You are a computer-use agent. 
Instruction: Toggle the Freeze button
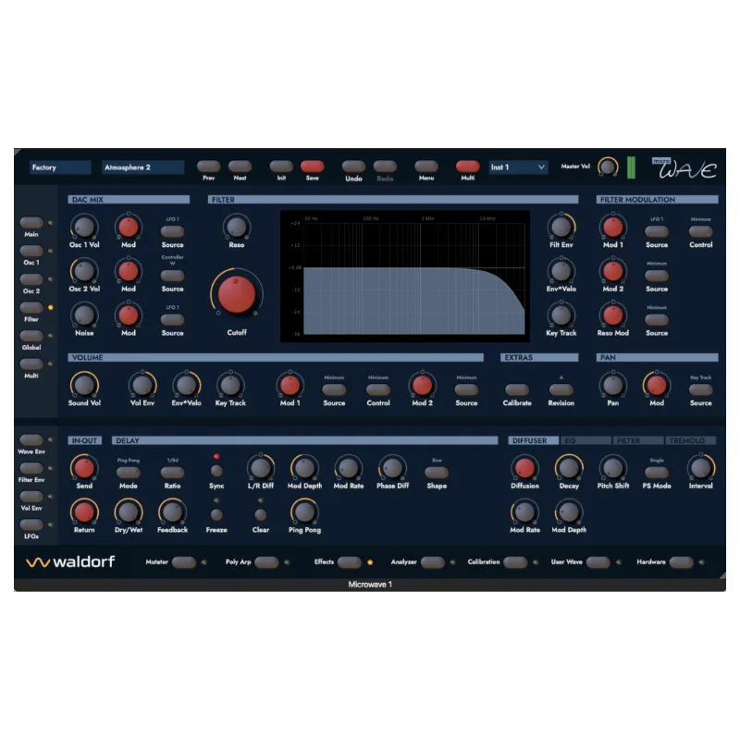(x=216, y=514)
